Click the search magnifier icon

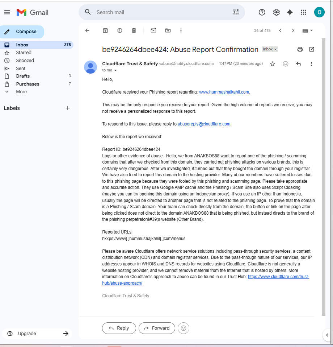[x=88, y=12]
